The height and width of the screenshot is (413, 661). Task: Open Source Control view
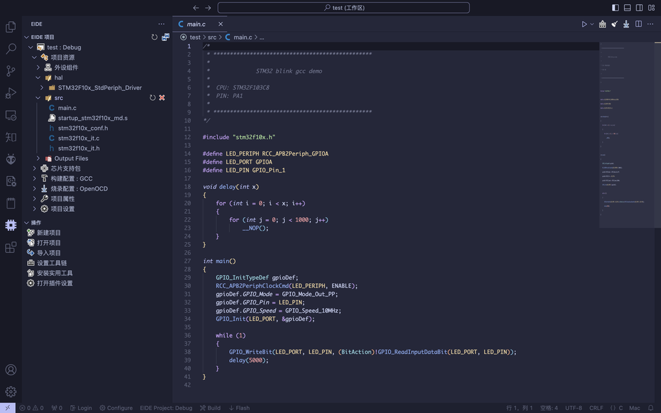(x=11, y=71)
